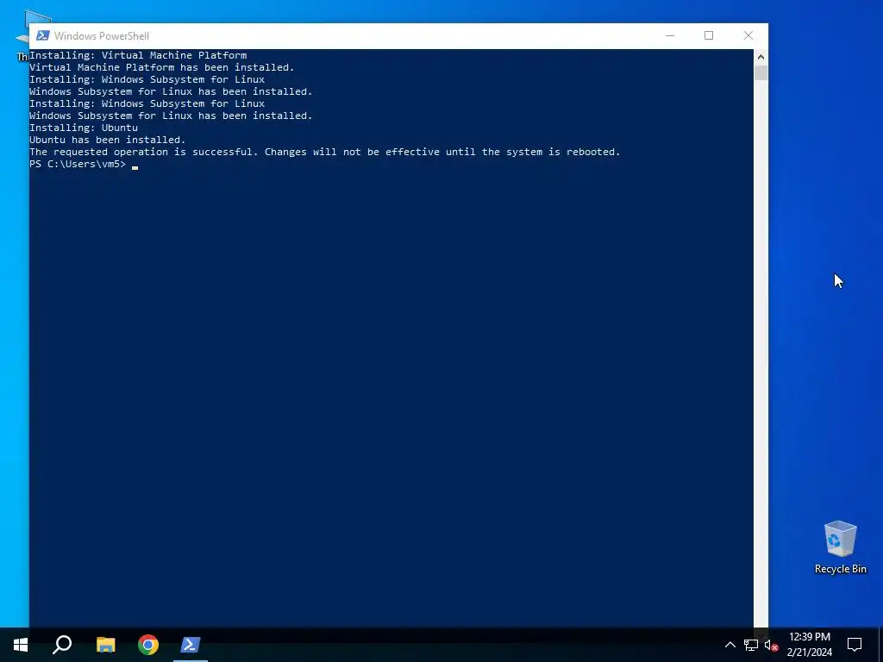The image size is (883, 662).
Task: Select the PowerShell taskbar icon
Action: pyautogui.click(x=191, y=645)
